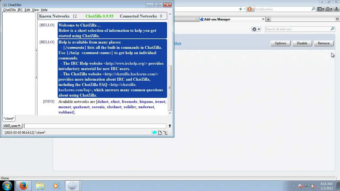The image size is (340, 191).
Task: Click the efnet network link
Action: (x=115, y=102)
